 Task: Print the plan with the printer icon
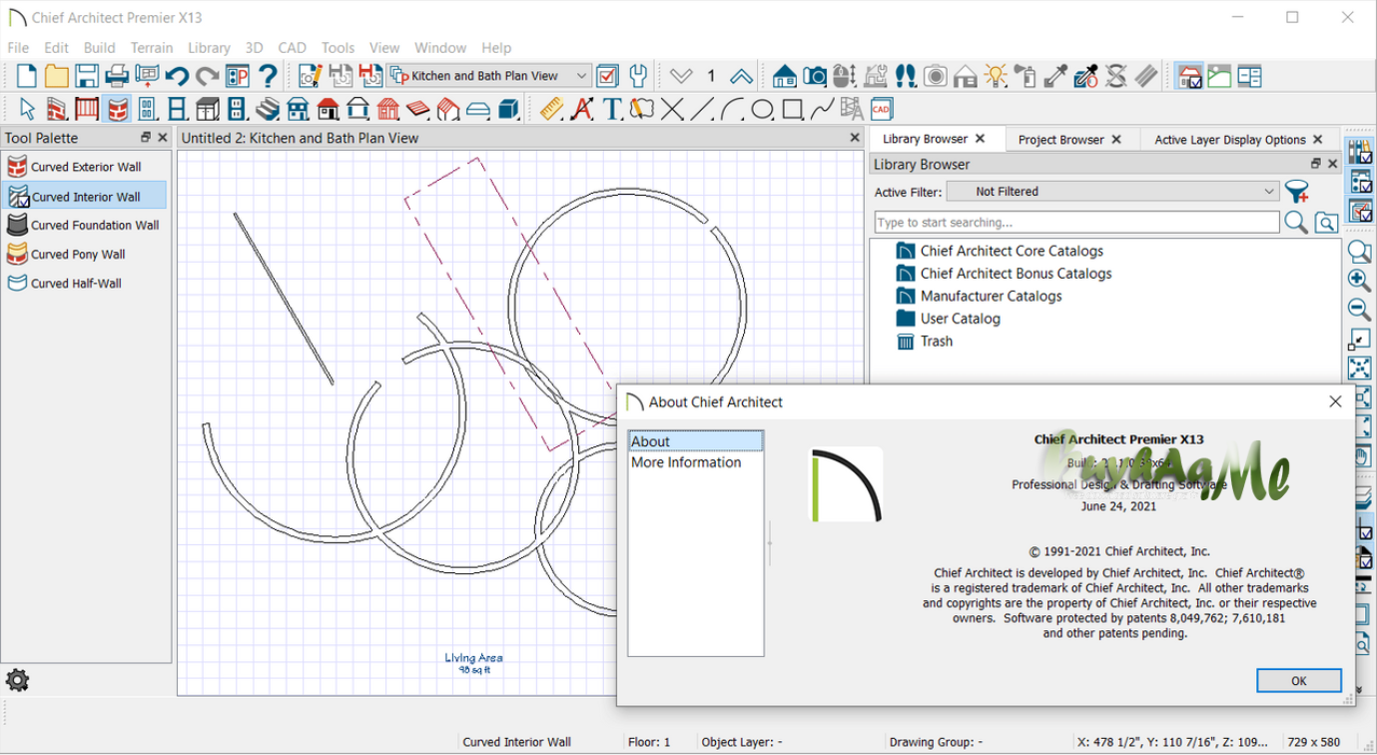(x=117, y=76)
